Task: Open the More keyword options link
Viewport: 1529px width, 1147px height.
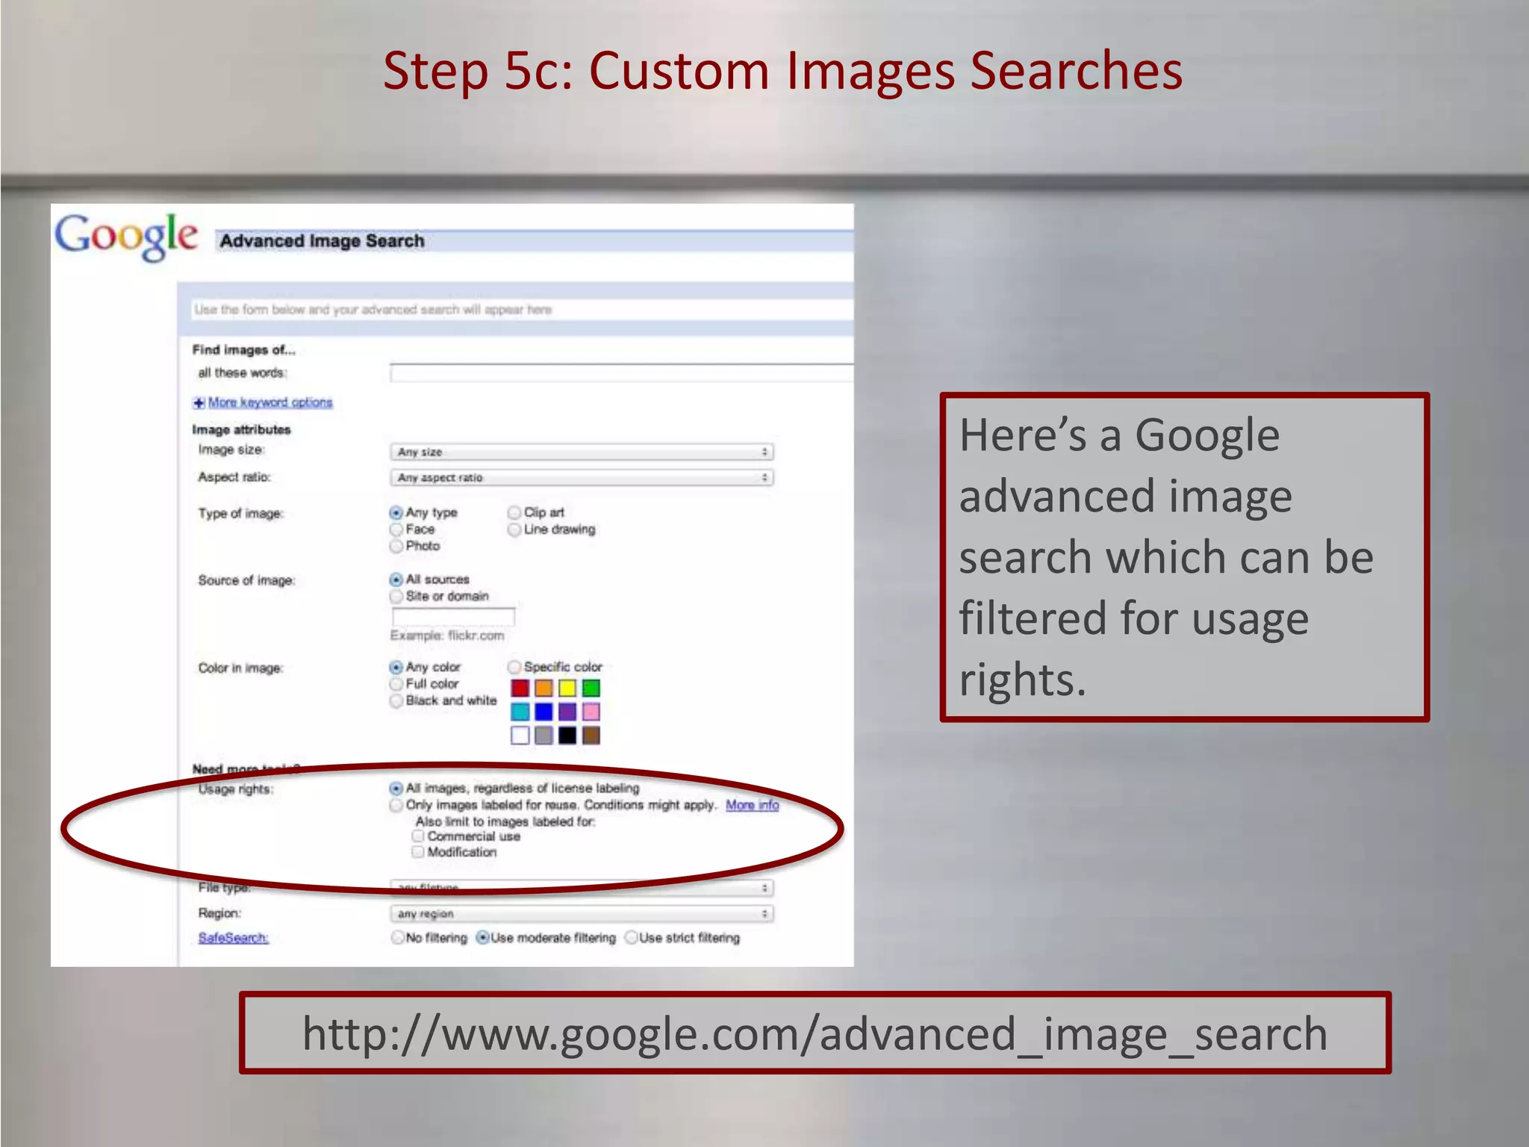Action: coord(270,402)
